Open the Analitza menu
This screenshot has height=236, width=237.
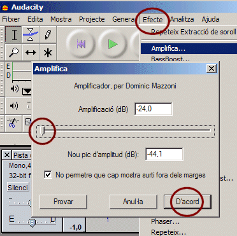click(x=182, y=19)
